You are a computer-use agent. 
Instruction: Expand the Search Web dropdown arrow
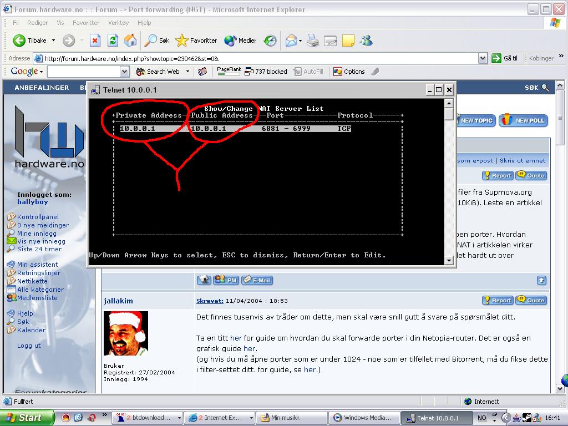(x=187, y=72)
